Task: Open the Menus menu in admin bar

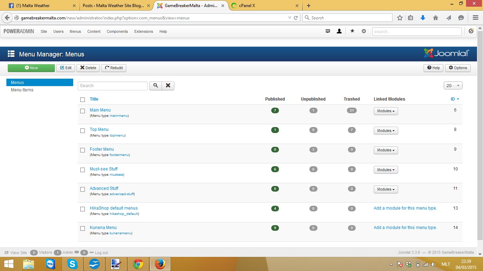Action: pos(75,31)
